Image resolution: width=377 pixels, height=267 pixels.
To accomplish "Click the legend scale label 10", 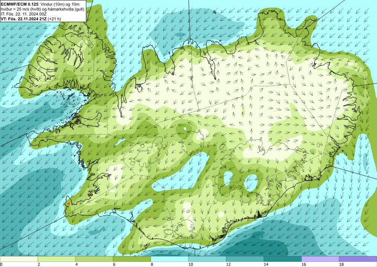I will point(191,265).
